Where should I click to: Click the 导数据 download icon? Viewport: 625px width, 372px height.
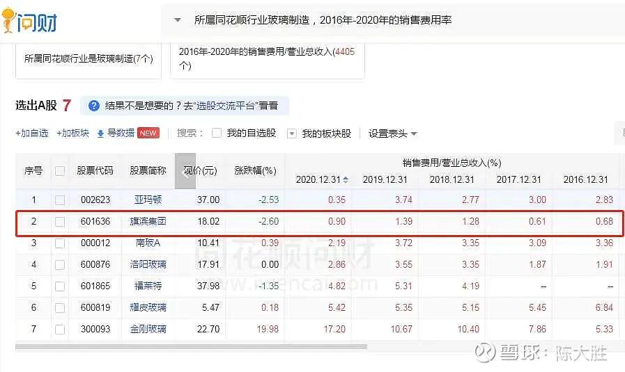point(100,134)
